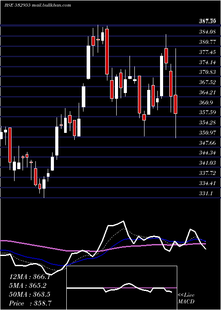Click the 344.34 price label

(x=207, y=153)
